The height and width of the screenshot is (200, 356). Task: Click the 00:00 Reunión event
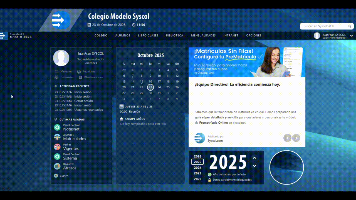[130, 112]
